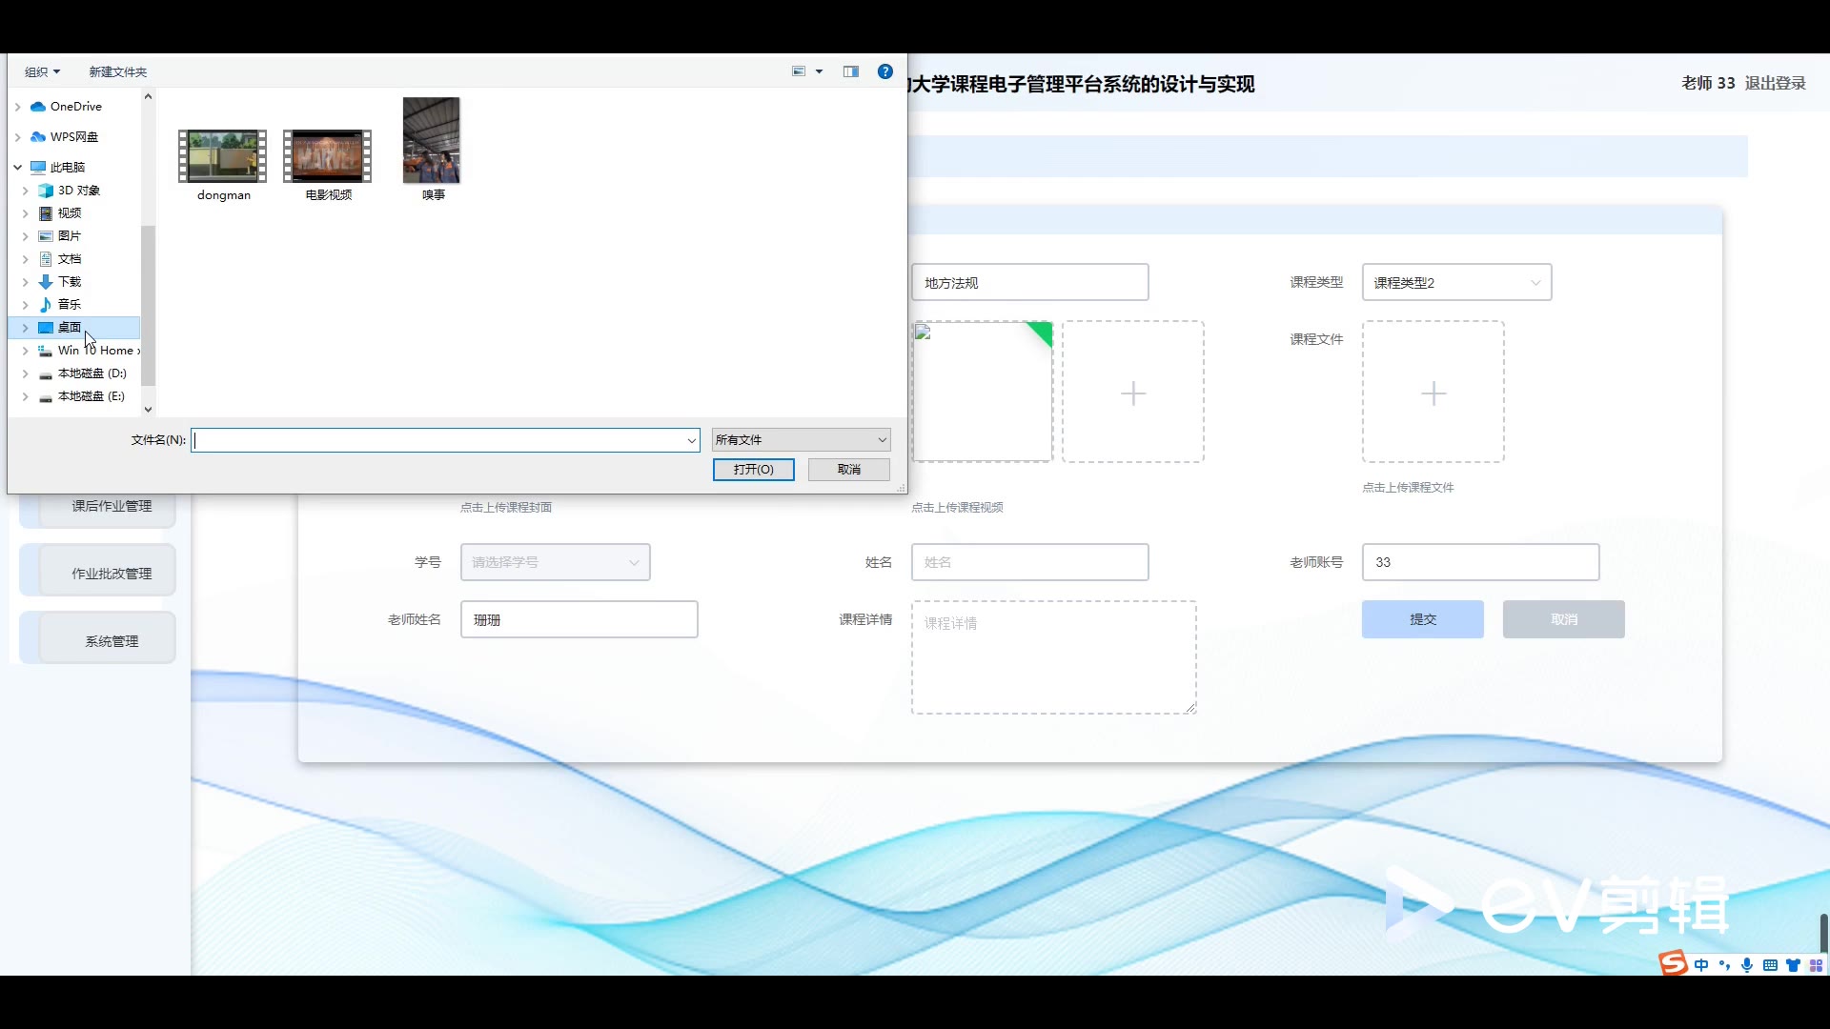Select the 下载 download arrow icon
The width and height of the screenshot is (1830, 1029).
click(x=46, y=282)
